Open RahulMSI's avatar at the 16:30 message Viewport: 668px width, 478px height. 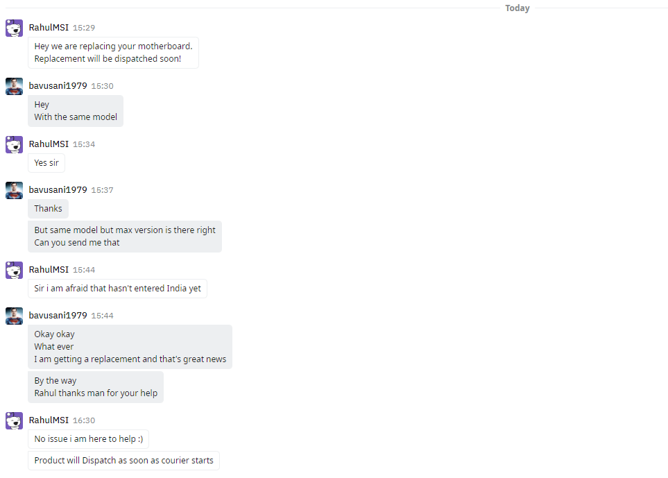(14, 421)
